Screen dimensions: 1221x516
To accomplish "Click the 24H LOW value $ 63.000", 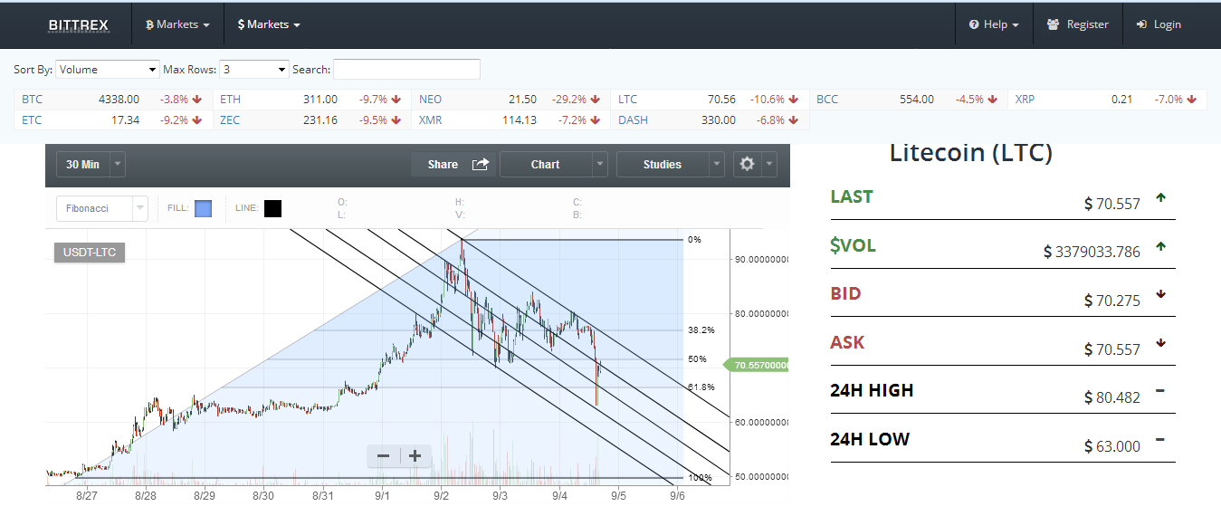I will pos(1112,446).
